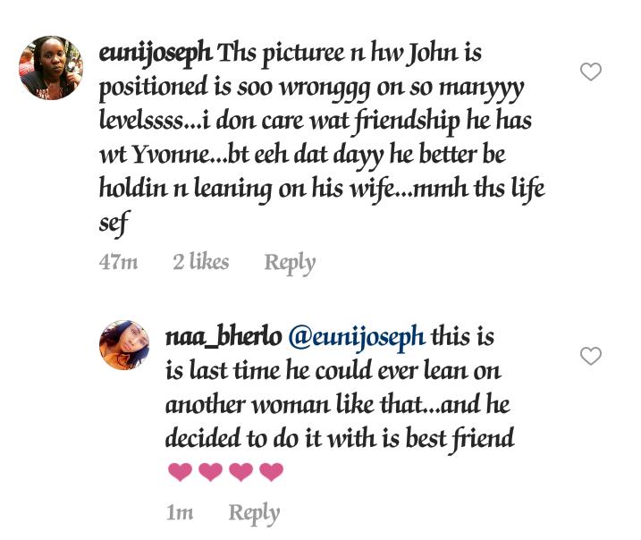Click the 1m timestamp
This screenshot has height=540, width=641.
tap(180, 513)
